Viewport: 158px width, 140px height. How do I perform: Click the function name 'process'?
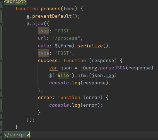point(51,9)
